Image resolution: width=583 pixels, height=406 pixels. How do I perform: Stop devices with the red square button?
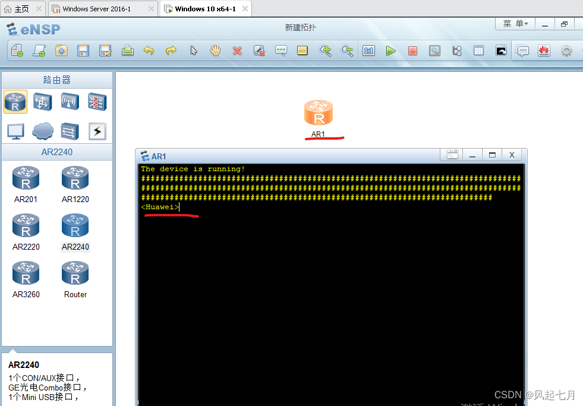tap(412, 51)
